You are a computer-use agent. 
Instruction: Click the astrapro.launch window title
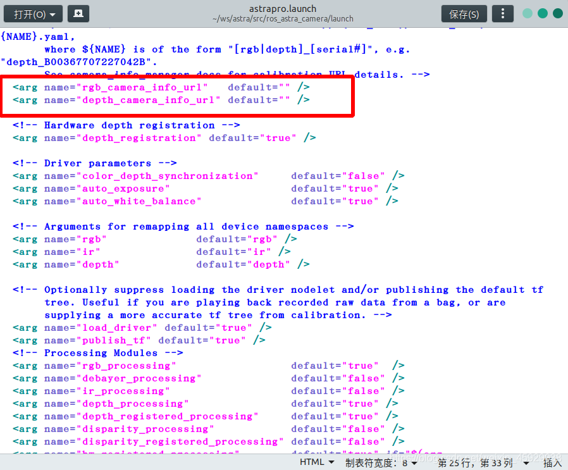[283, 8]
